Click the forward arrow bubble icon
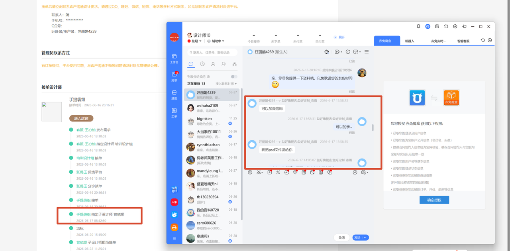Viewport: 510px width, 251px height. pos(355,172)
